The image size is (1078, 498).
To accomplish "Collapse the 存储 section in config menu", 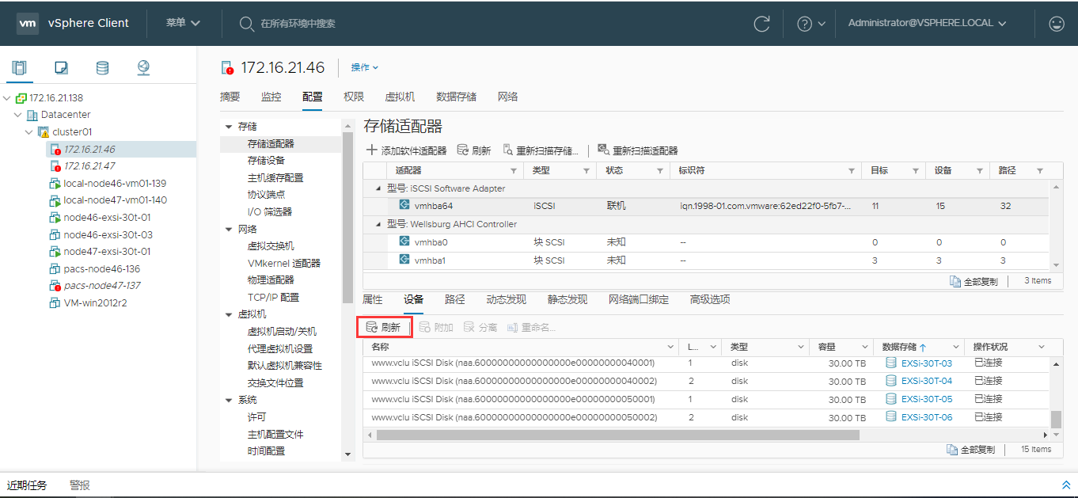I will (x=229, y=127).
